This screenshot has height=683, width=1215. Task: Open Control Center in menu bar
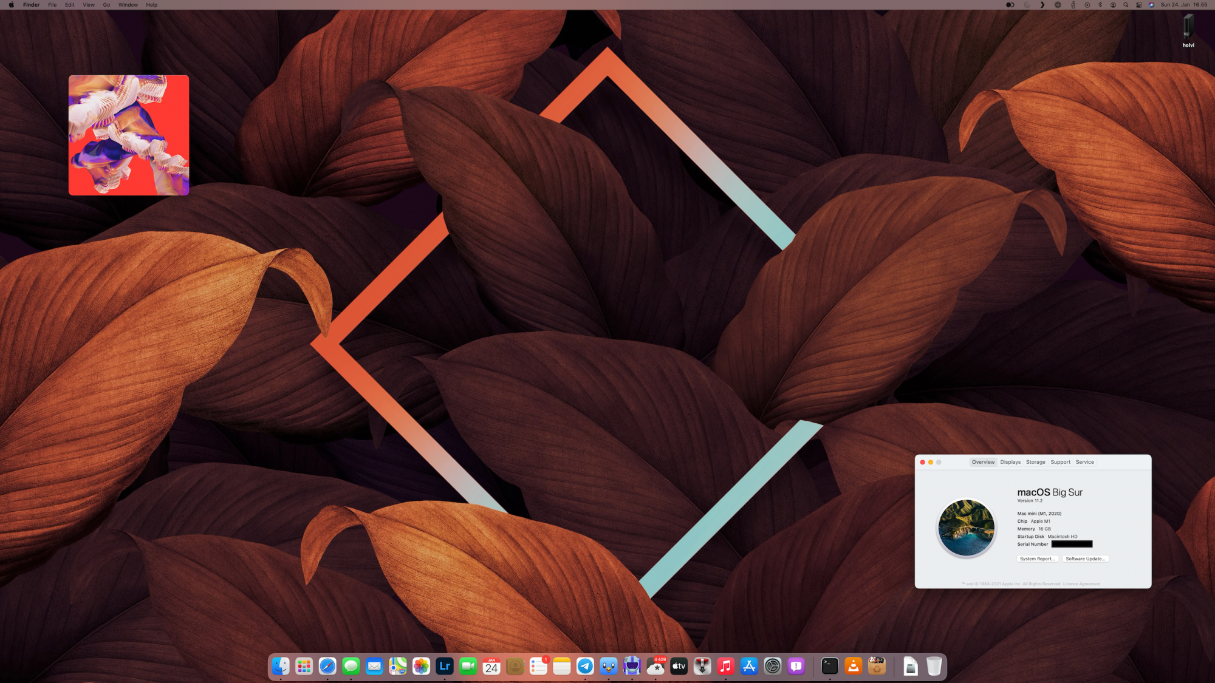pyautogui.click(x=1138, y=5)
